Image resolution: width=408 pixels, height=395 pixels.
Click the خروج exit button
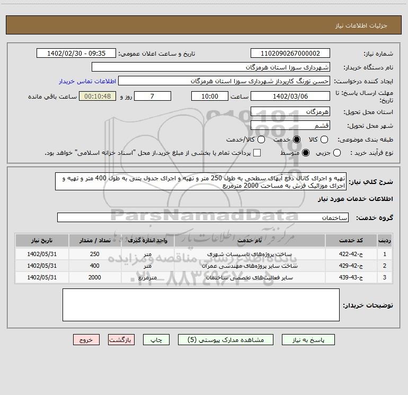pyautogui.click(x=86, y=340)
